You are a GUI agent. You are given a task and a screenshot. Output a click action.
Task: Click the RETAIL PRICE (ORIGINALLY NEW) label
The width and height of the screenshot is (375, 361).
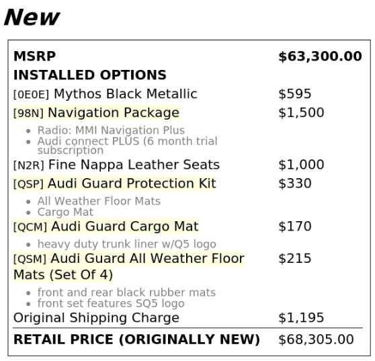[136, 339]
